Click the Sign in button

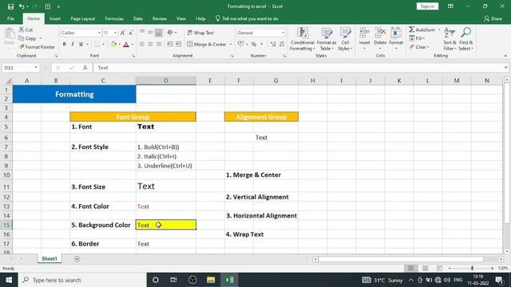(427, 6)
